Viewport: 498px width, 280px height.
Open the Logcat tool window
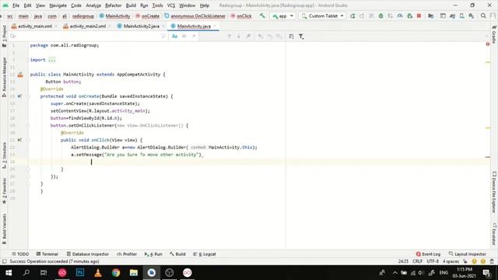coord(204,254)
